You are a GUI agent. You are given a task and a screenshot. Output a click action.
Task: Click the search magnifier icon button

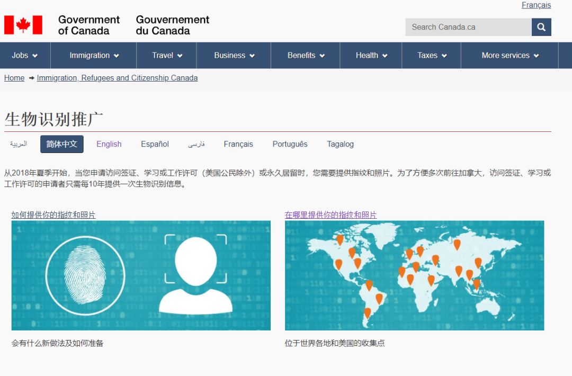541,27
